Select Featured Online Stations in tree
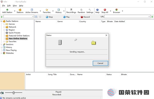Image resolution: width=154 pixels, height=99 pixels. click(19, 36)
